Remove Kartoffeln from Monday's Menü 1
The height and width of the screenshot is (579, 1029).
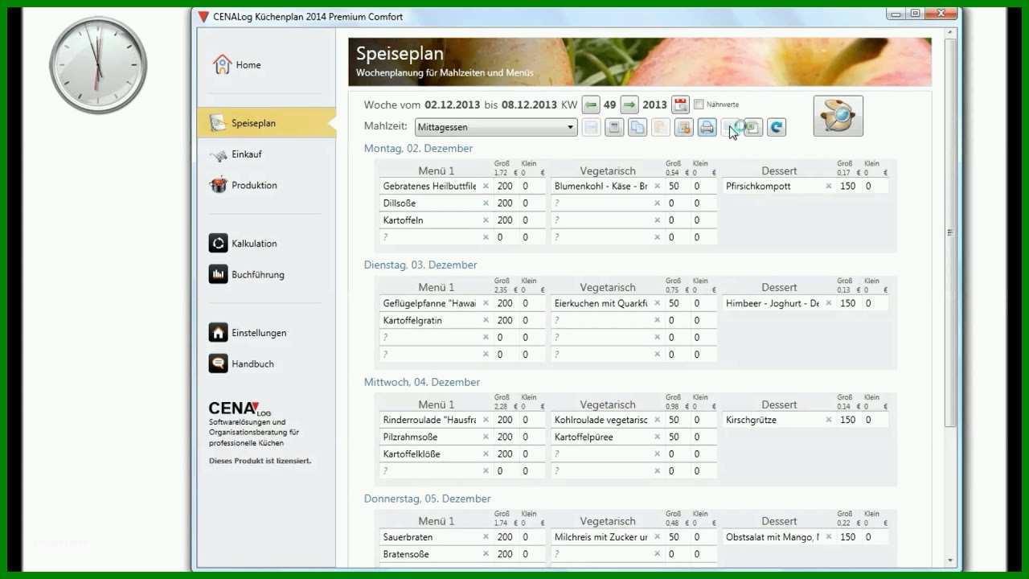coord(486,220)
